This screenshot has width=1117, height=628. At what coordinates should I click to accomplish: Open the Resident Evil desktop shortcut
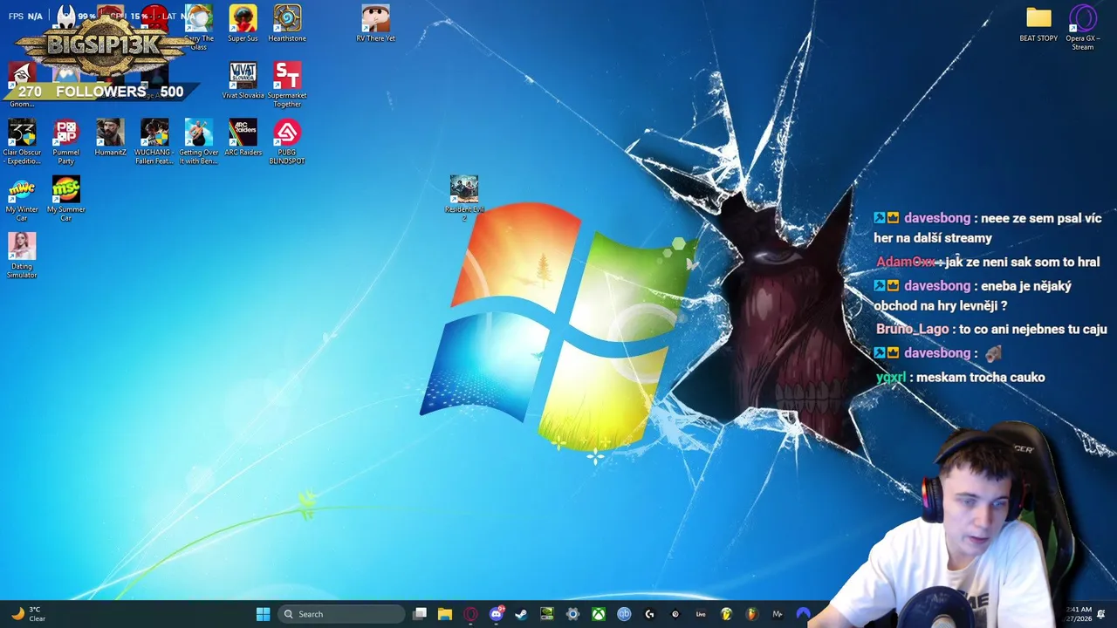tap(464, 198)
